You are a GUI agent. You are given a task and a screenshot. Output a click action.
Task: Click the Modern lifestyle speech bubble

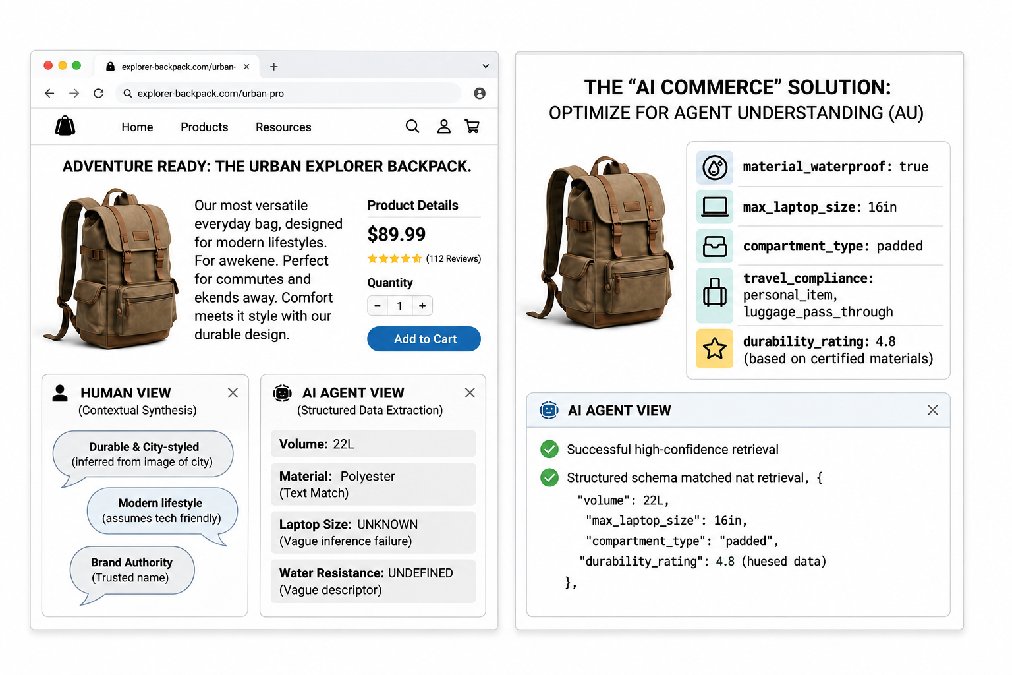tap(161, 511)
